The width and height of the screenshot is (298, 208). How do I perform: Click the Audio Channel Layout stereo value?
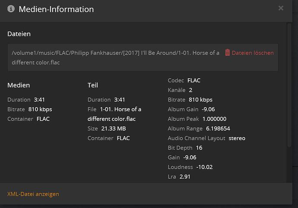237,138
